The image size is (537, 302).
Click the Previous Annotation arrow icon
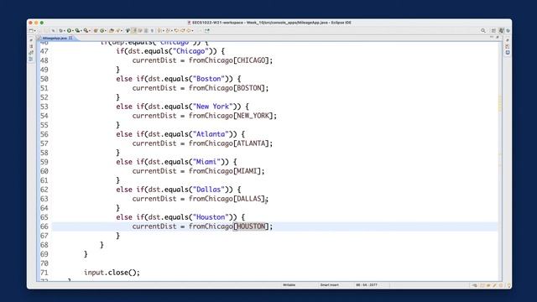168,30
